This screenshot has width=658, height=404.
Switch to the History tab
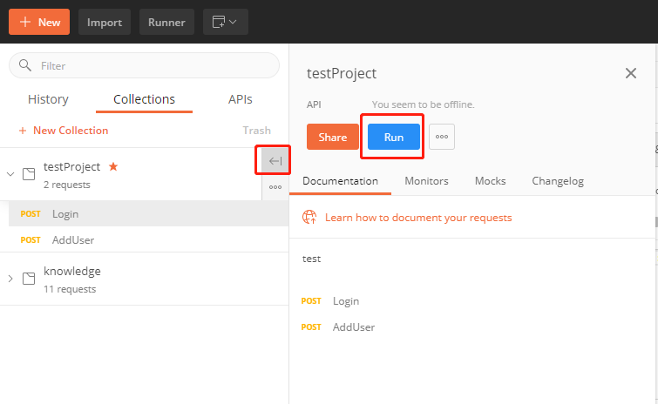(48, 99)
